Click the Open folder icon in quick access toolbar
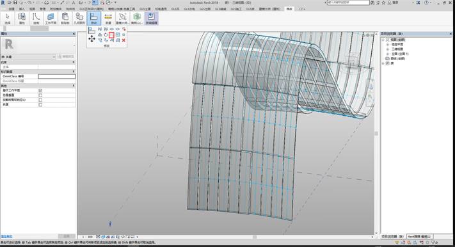This screenshot has width=455, height=247. pyautogui.click(x=10, y=3)
